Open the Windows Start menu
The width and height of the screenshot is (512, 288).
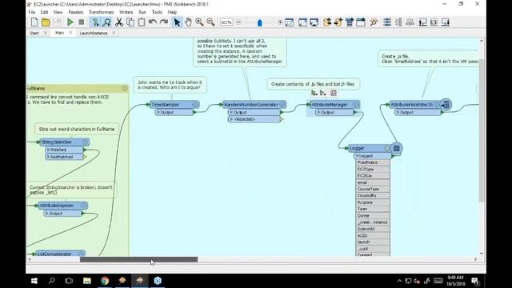pos(34,281)
